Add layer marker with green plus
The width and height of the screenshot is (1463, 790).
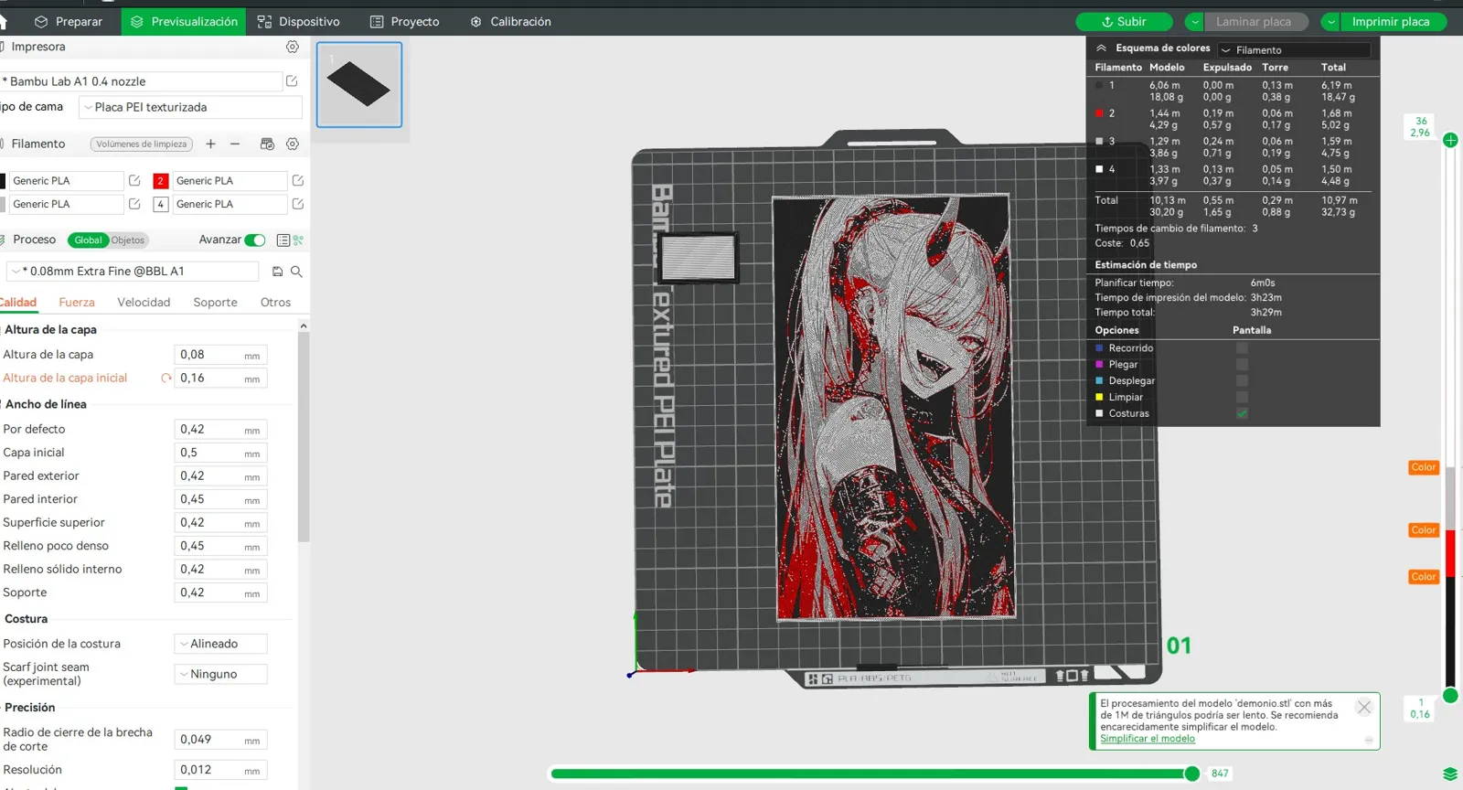point(1450,140)
